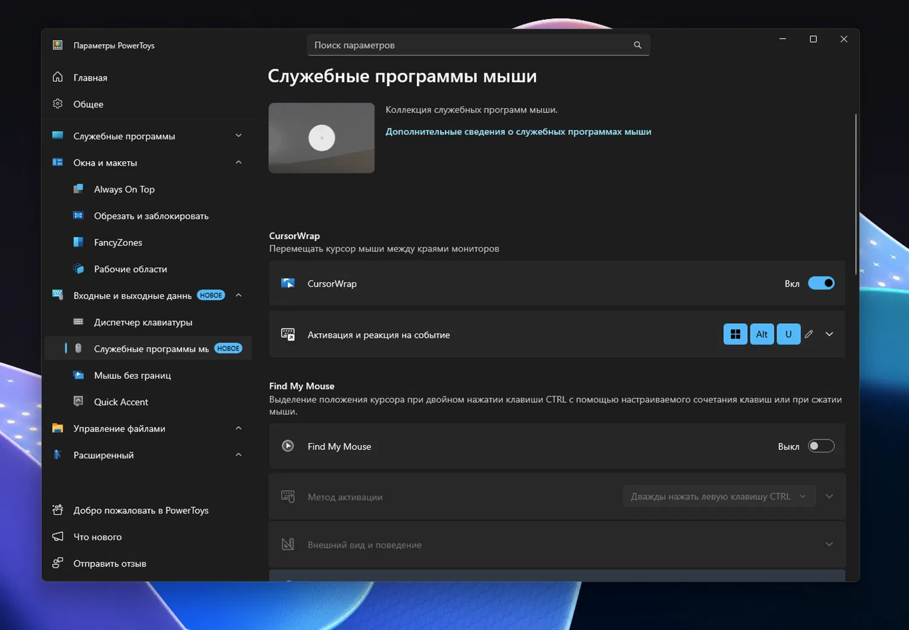The width and height of the screenshot is (909, 630).
Task: Click the Alt key shortcut button
Action: 762,334
